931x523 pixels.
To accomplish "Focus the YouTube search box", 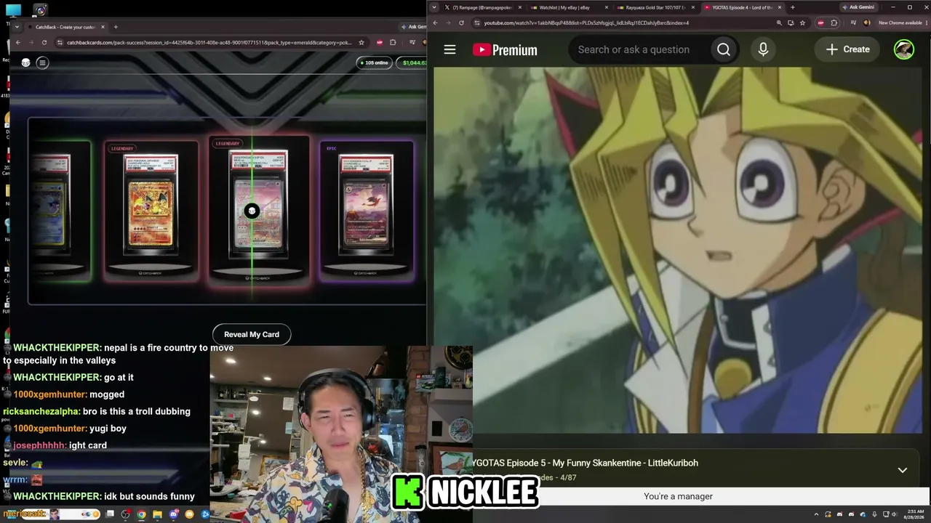I will [640, 49].
